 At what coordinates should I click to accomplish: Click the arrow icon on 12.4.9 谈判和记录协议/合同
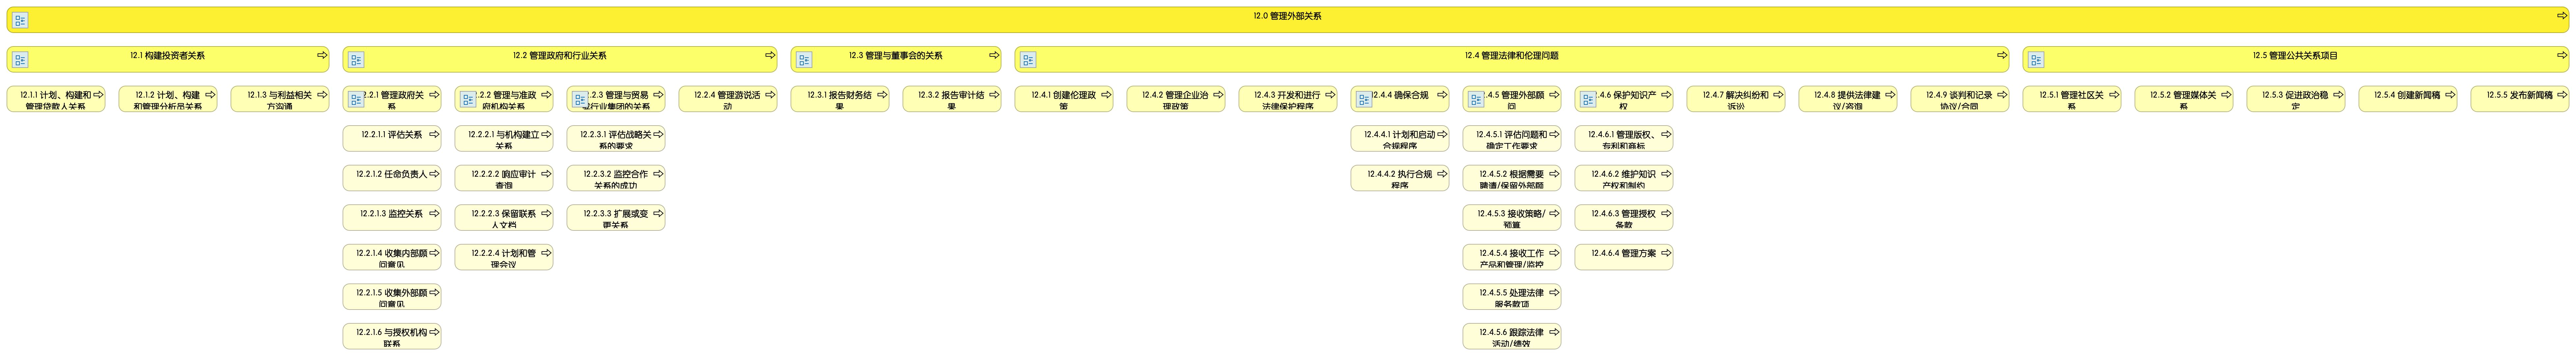[x=2002, y=95]
